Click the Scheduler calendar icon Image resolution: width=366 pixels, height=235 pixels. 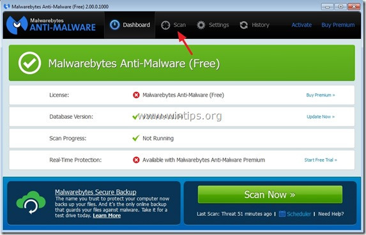pyautogui.click(x=282, y=213)
